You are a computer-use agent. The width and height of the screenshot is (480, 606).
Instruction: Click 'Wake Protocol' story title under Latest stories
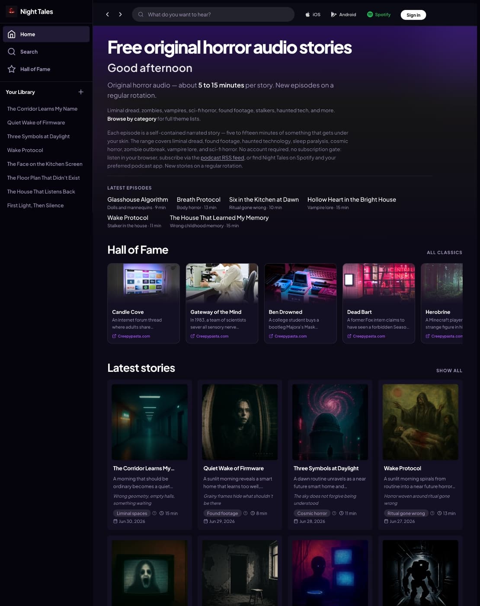(x=403, y=468)
